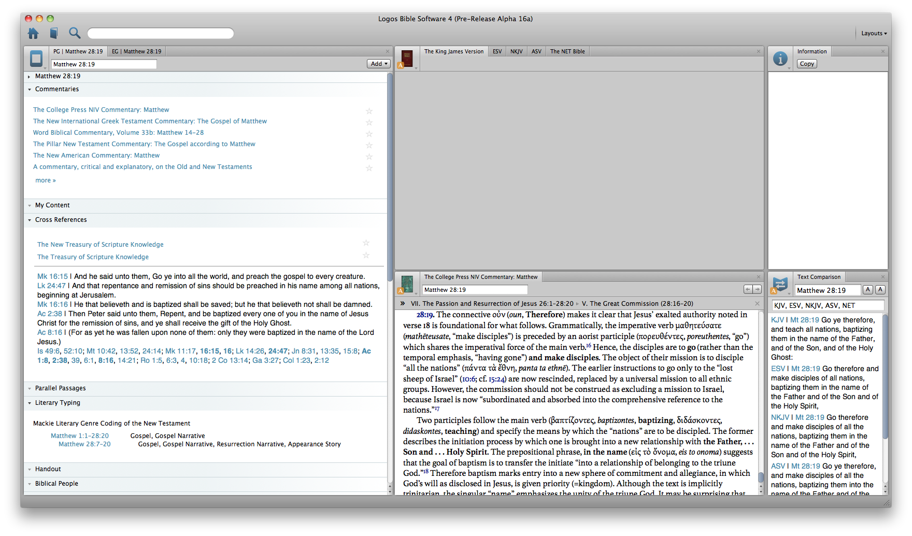Navigate back in the commentary panel
This screenshot has width=912, height=536.
click(748, 289)
